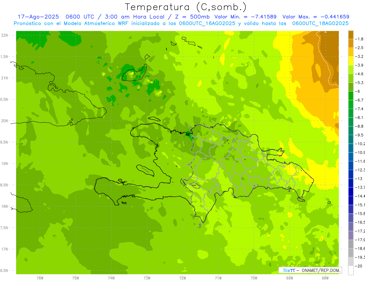Click the '-3.2' colorbar value
The width and height of the screenshot is (365, 282).
coord(359,57)
